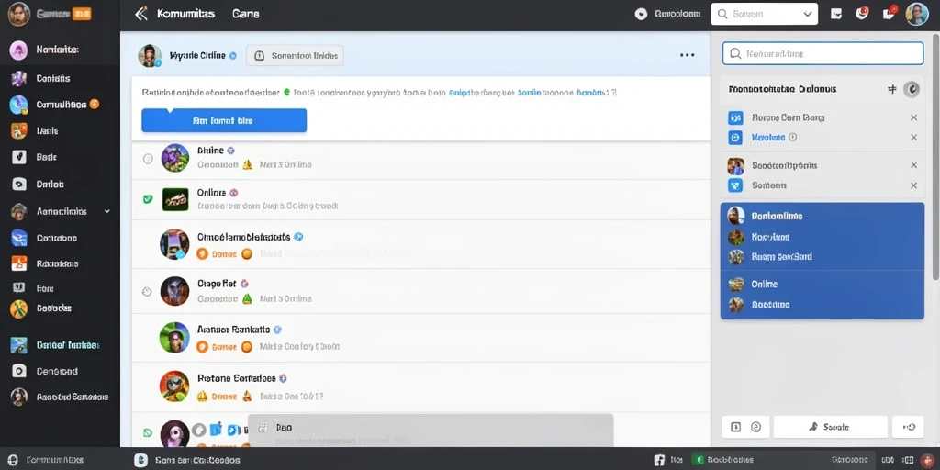Click the blue button below the description text
Screen dimensions: 940x470
[224, 120]
